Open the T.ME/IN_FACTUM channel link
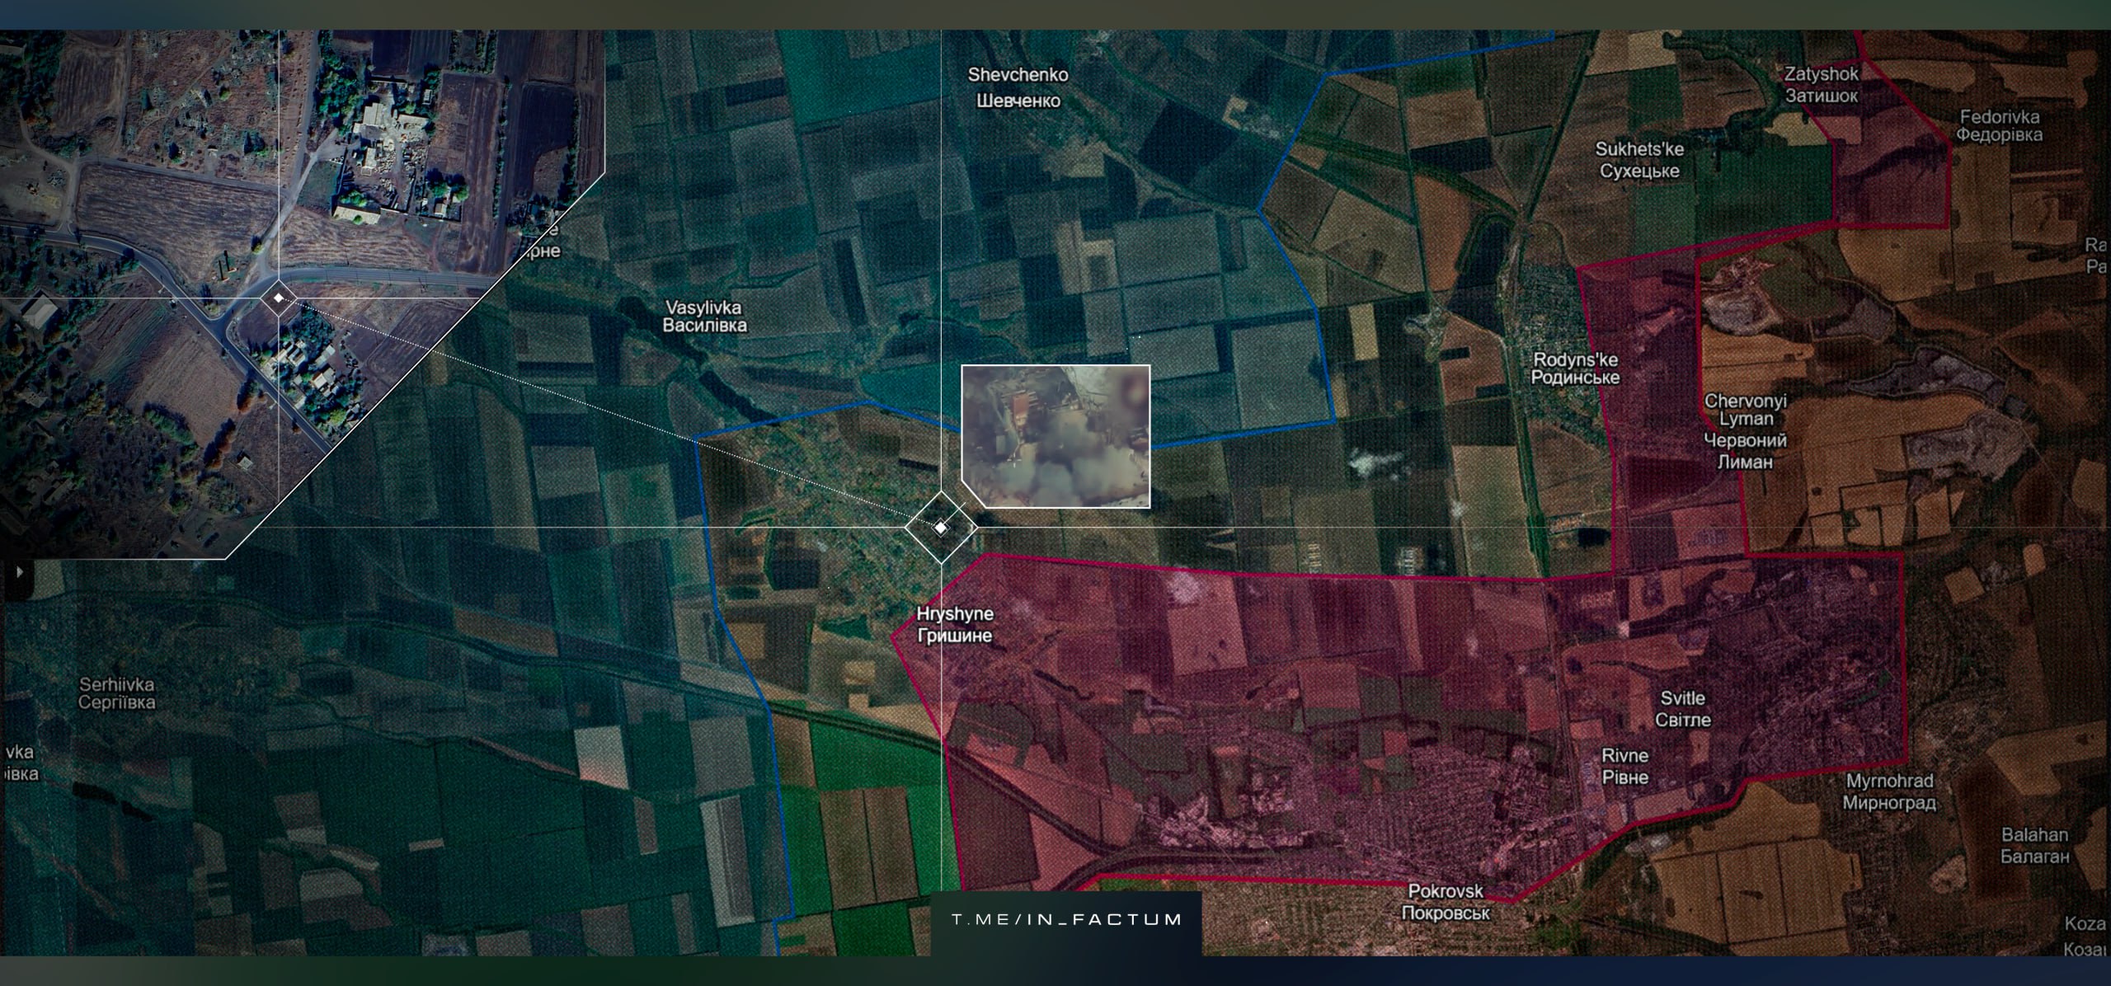Viewport: 2111px width, 986px height. click(1066, 919)
